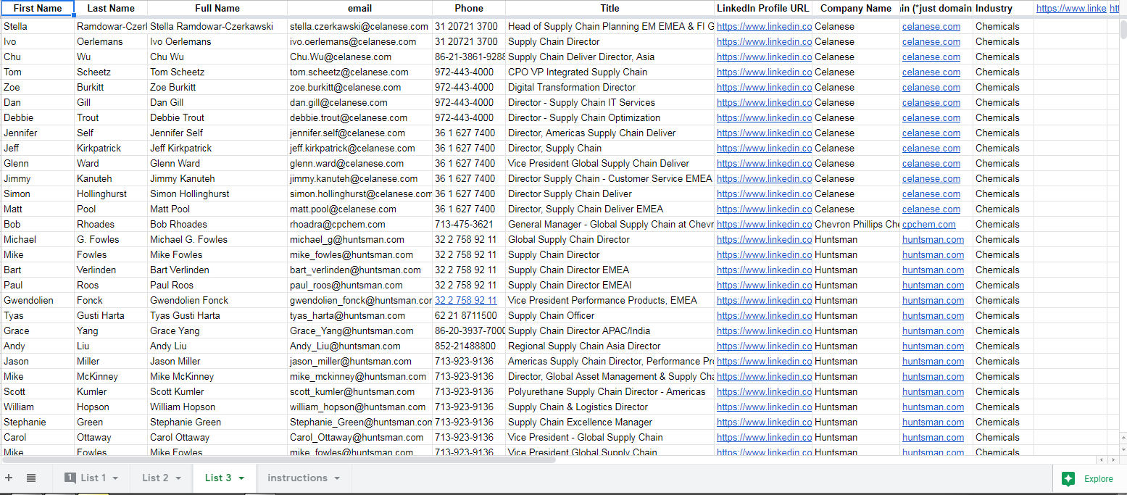
Task: Click the scroll-left arrow near Explore
Action: (1102, 459)
